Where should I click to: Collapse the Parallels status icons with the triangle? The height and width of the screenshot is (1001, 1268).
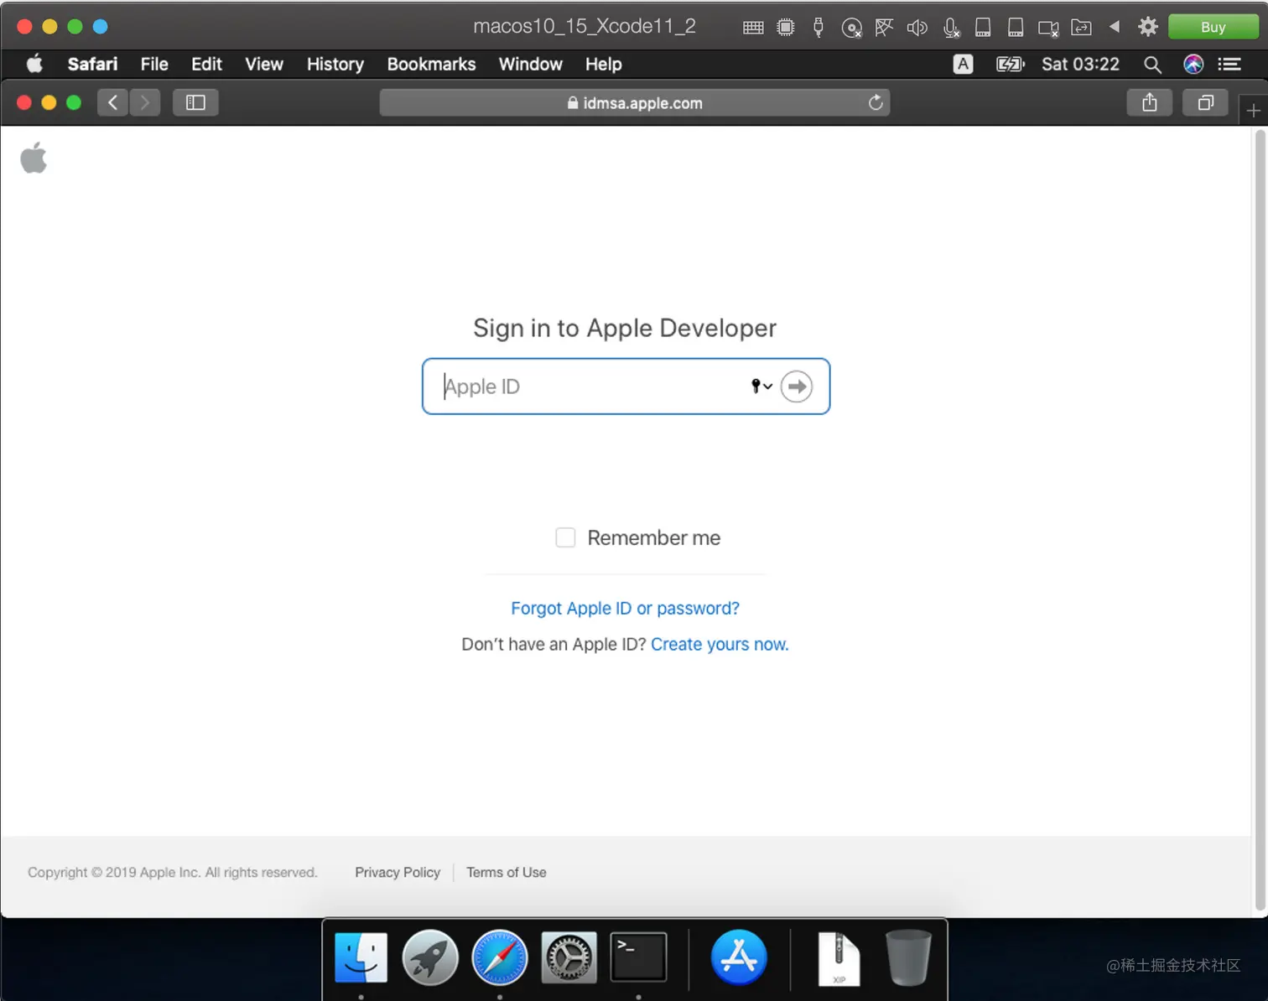pos(1115,27)
